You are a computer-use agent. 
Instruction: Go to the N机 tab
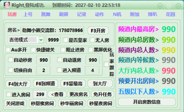click(117, 14)
